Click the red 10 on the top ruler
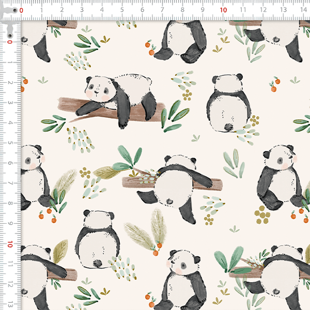 [x=223, y=9]
